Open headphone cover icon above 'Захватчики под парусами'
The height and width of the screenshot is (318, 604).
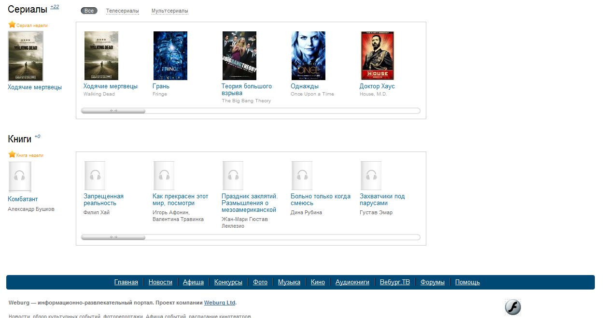[371, 176]
